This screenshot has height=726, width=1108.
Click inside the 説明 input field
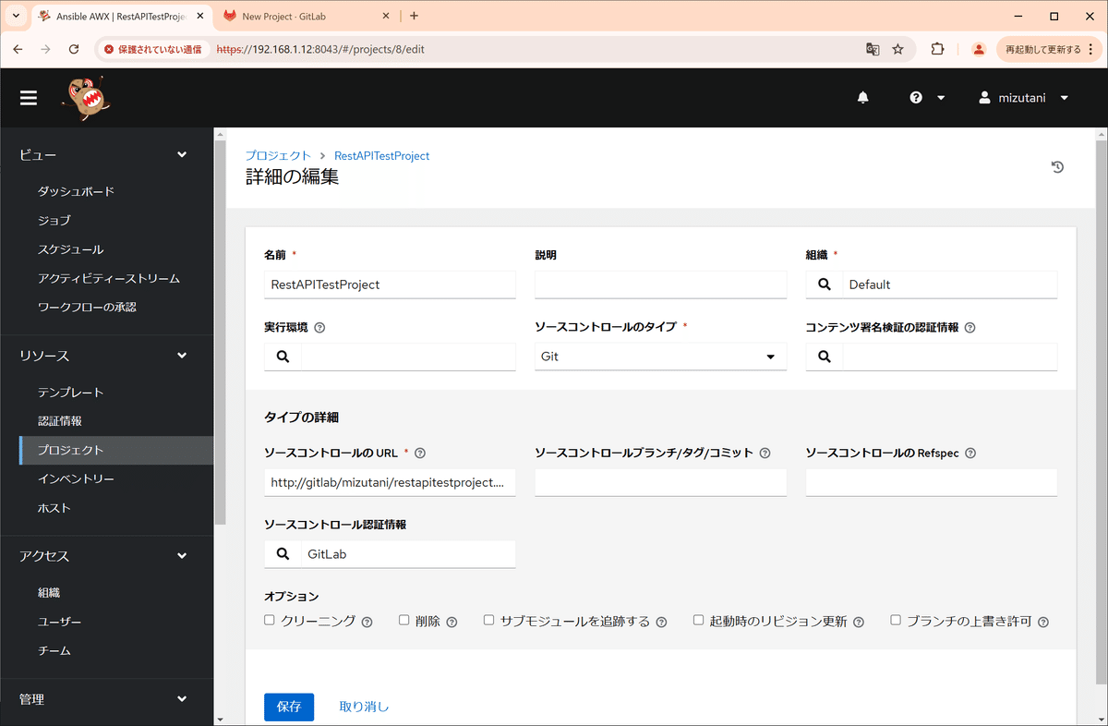[x=660, y=284]
